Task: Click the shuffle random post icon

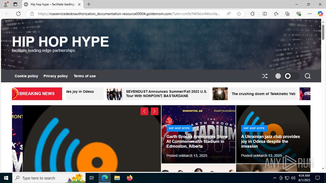Action: (x=265, y=76)
